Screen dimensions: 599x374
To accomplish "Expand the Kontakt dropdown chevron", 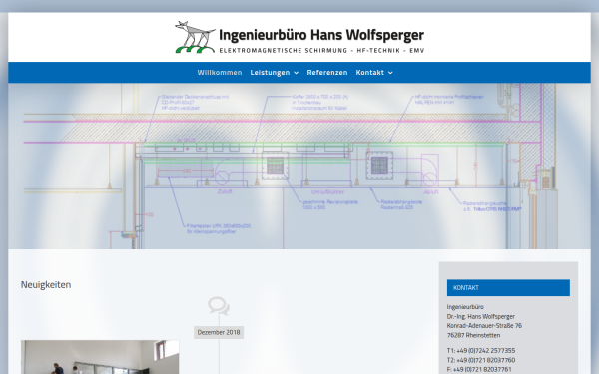I will (390, 73).
